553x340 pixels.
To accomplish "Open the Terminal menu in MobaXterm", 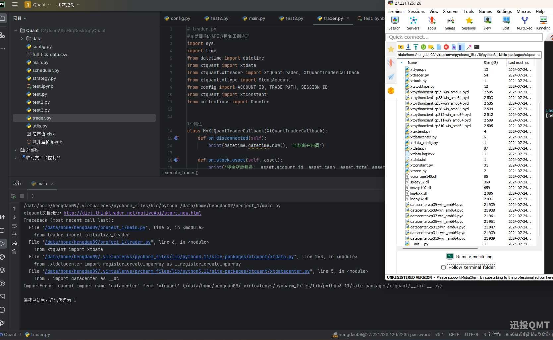I will 395,11.
